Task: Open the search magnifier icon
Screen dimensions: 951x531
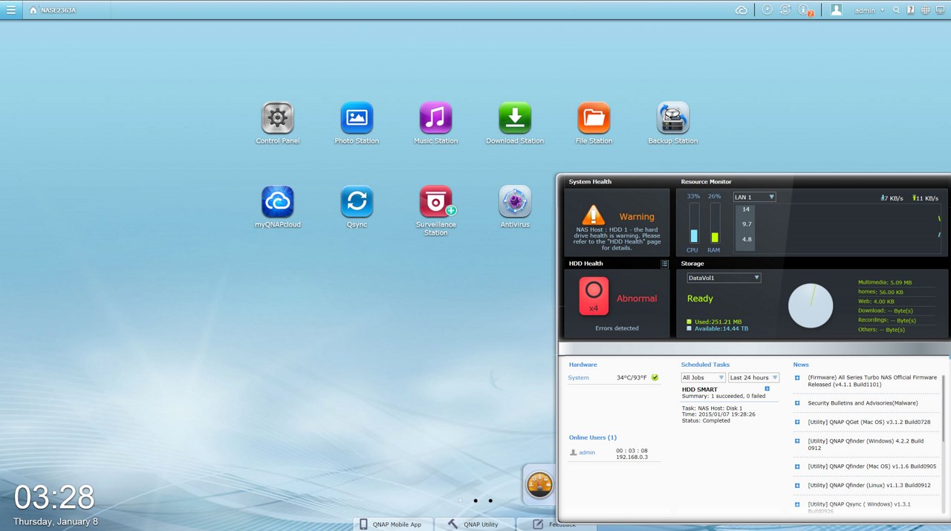Action: (x=897, y=10)
